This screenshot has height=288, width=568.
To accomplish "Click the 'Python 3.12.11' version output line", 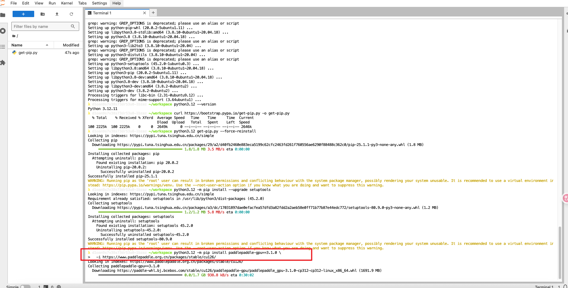I will coord(103,109).
